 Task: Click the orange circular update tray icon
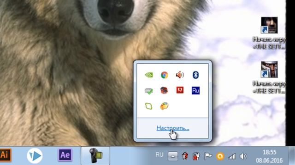tap(220, 156)
